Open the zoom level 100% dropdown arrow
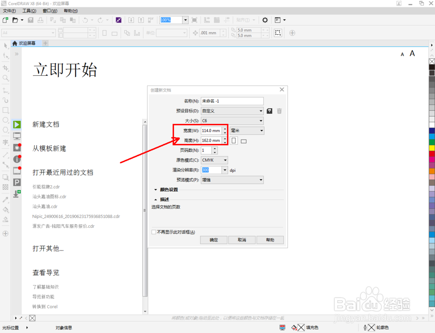435x333 pixels. coord(186,20)
